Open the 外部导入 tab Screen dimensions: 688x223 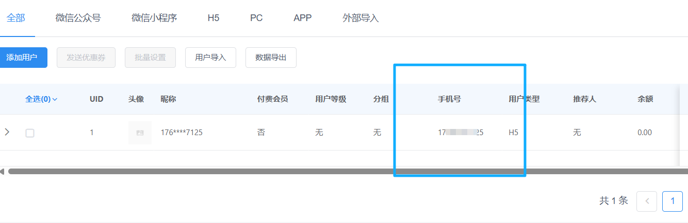coord(361,18)
